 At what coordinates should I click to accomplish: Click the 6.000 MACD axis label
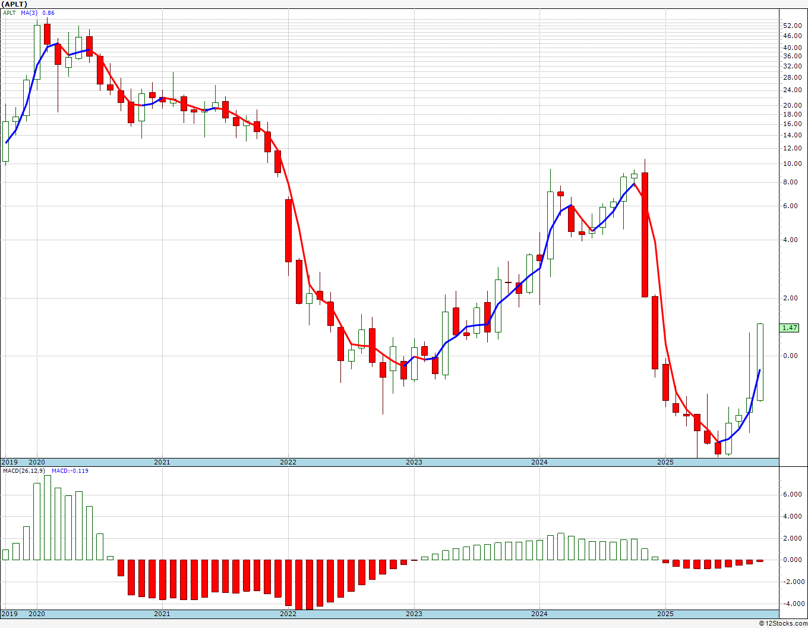pos(793,494)
